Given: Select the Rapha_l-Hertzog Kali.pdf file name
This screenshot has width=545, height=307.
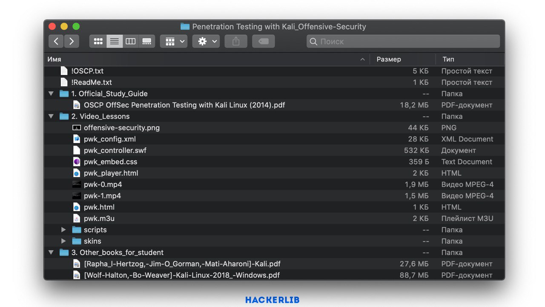Looking at the screenshot, I should 182,264.
